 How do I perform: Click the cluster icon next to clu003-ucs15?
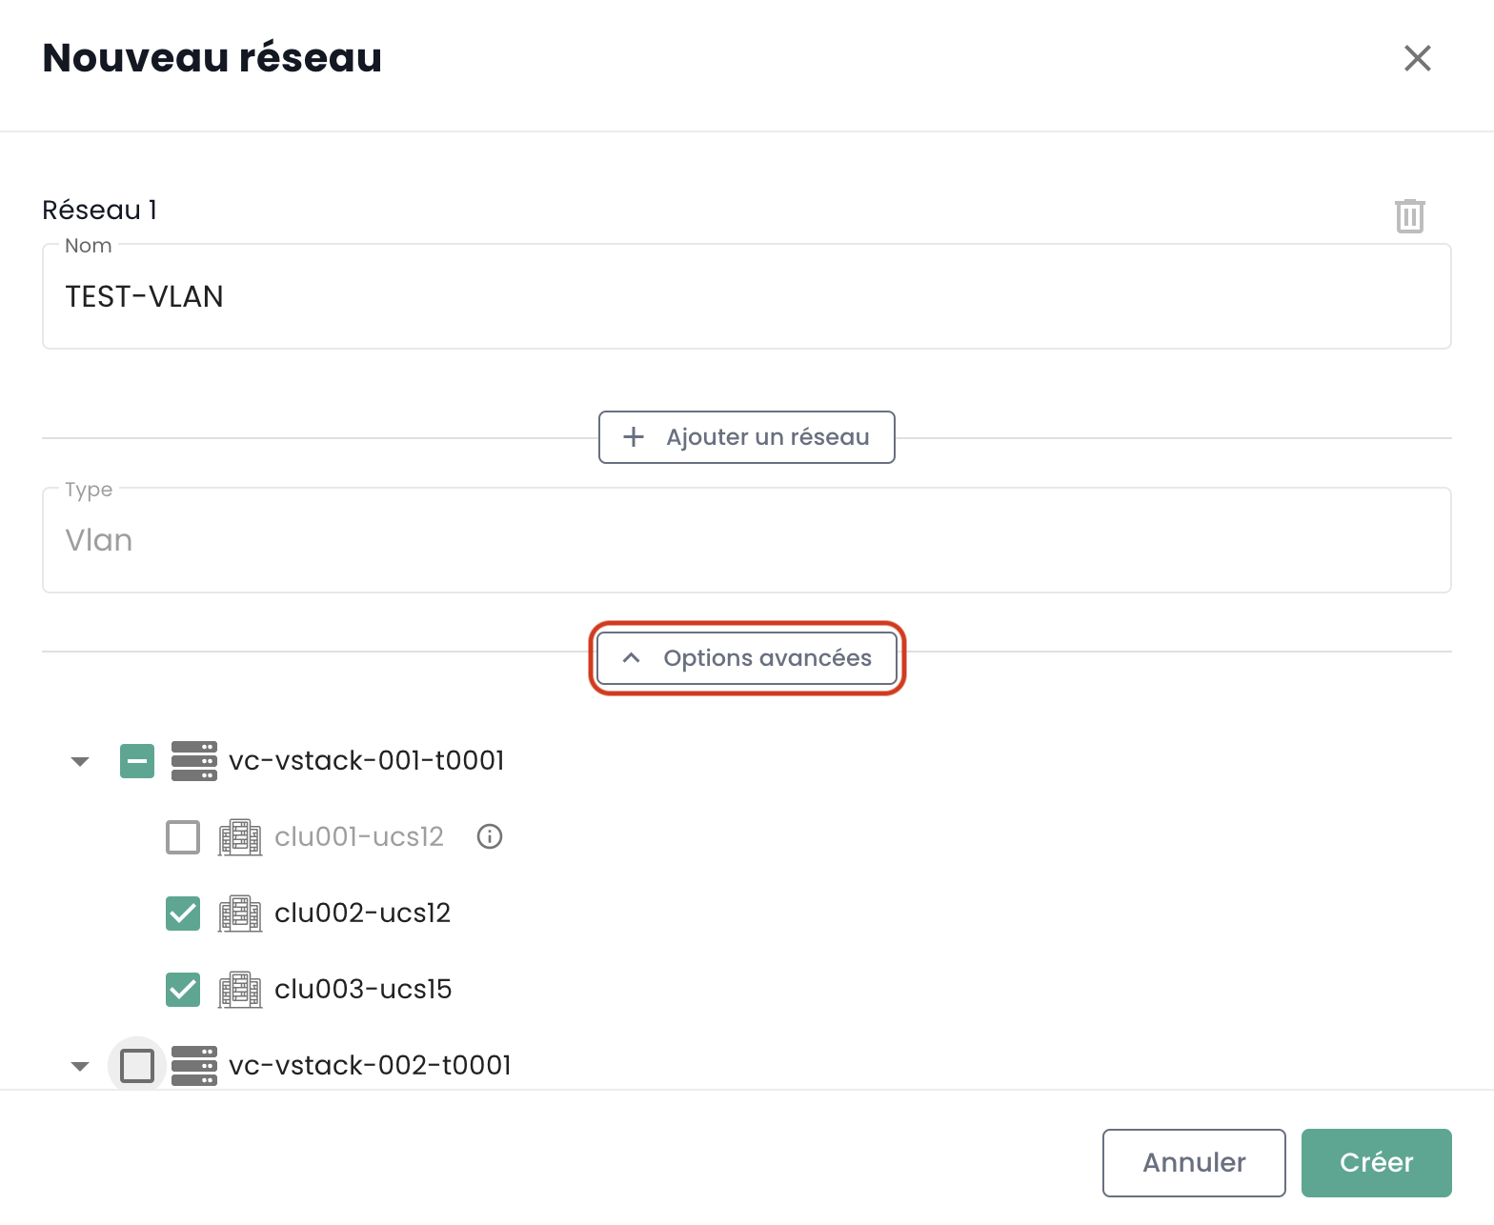click(x=239, y=990)
